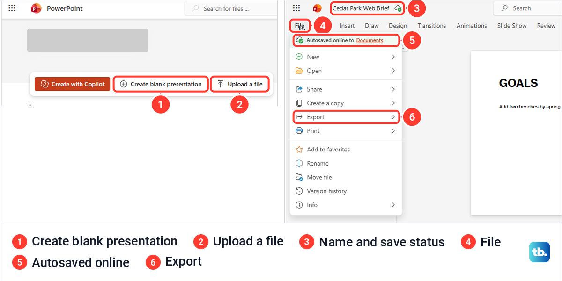Switch to the Insert tab
The image size is (562, 281).
(x=347, y=26)
